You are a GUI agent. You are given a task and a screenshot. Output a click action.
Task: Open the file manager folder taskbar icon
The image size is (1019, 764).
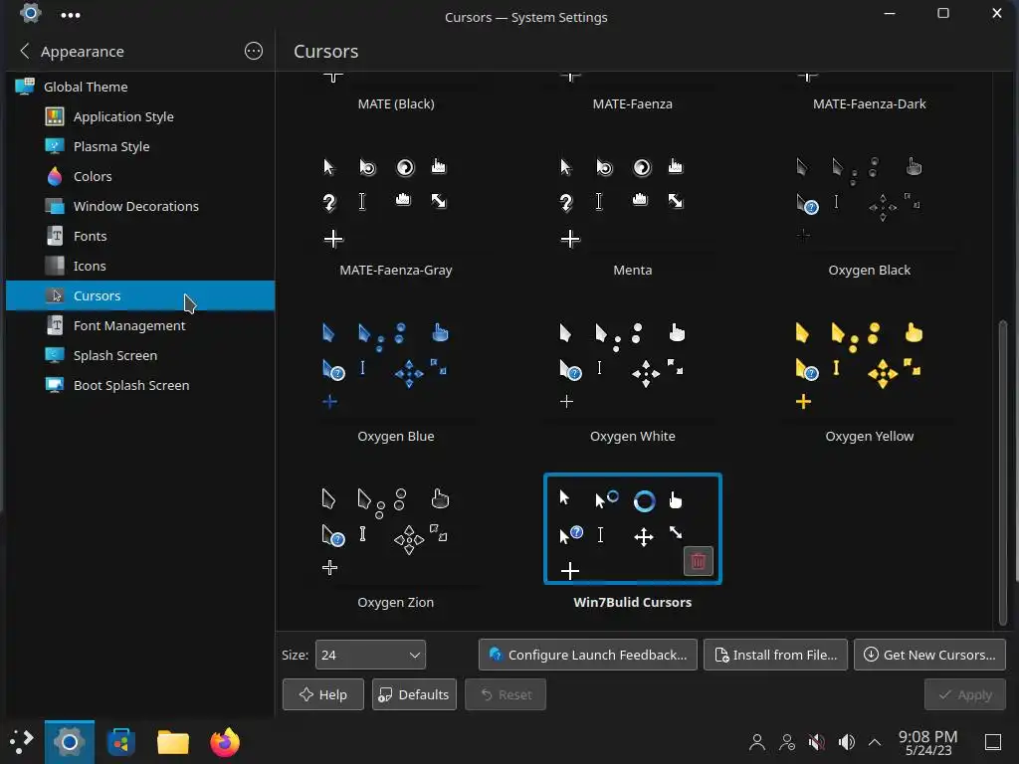[173, 742]
